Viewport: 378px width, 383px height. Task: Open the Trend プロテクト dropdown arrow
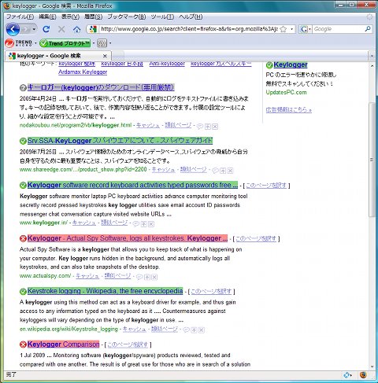tap(94, 43)
